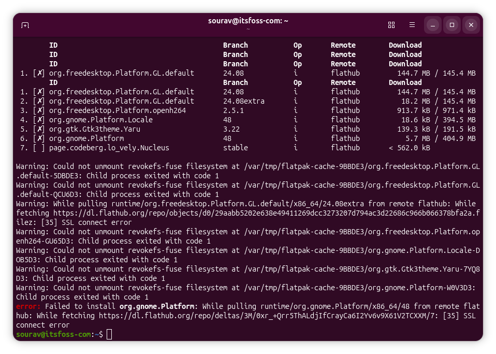This screenshot has height=354, width=496.
Task: Show the tab overview grid
Action: coord(391,25)
